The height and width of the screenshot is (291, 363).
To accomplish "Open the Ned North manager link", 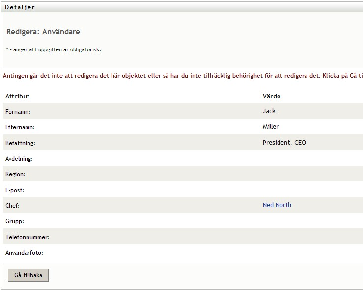I will (277, 205).
